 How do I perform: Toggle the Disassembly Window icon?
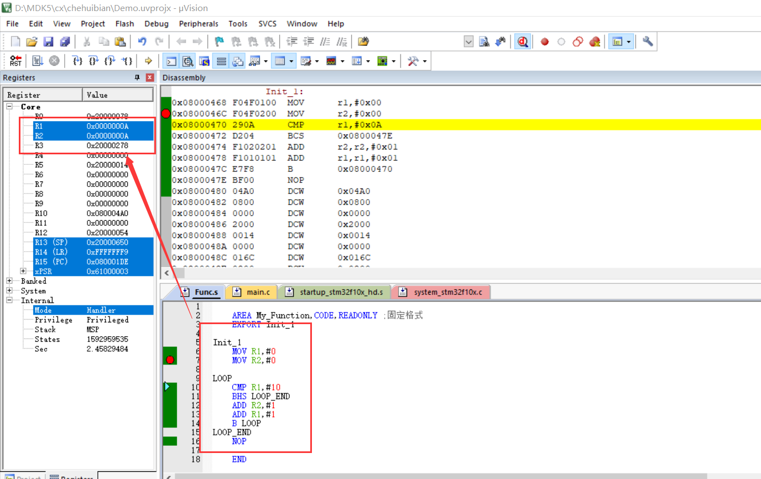pyautogui.click(x=188, y=61)
